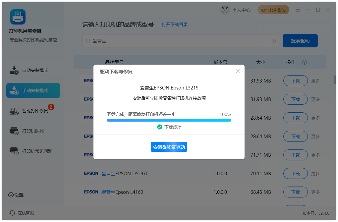Select the 自动安装模式 sidebar icon
Viewport: 338px width, 222px height.
pos(14,70)
